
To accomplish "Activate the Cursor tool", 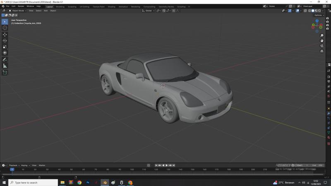I will [x=5, y=28].
